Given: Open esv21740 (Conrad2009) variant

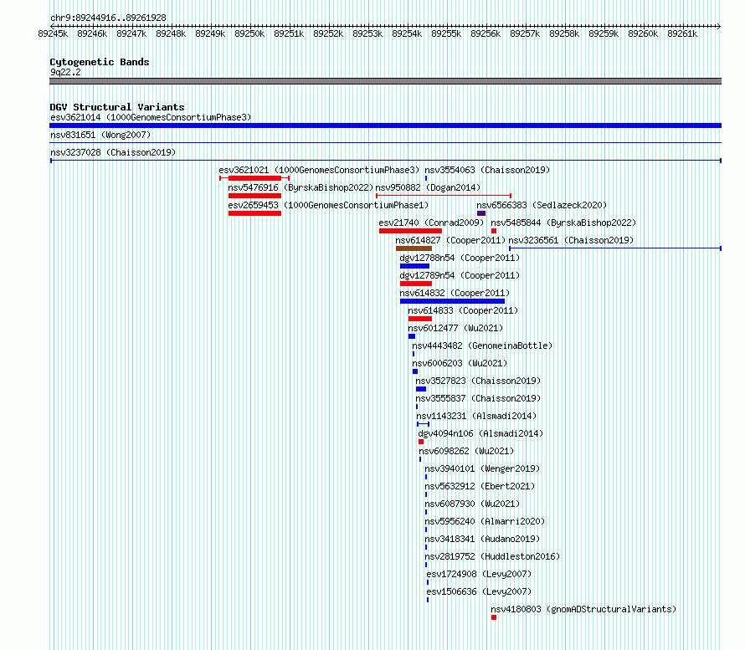Looking at the screenshot, I should coord(431,223).
